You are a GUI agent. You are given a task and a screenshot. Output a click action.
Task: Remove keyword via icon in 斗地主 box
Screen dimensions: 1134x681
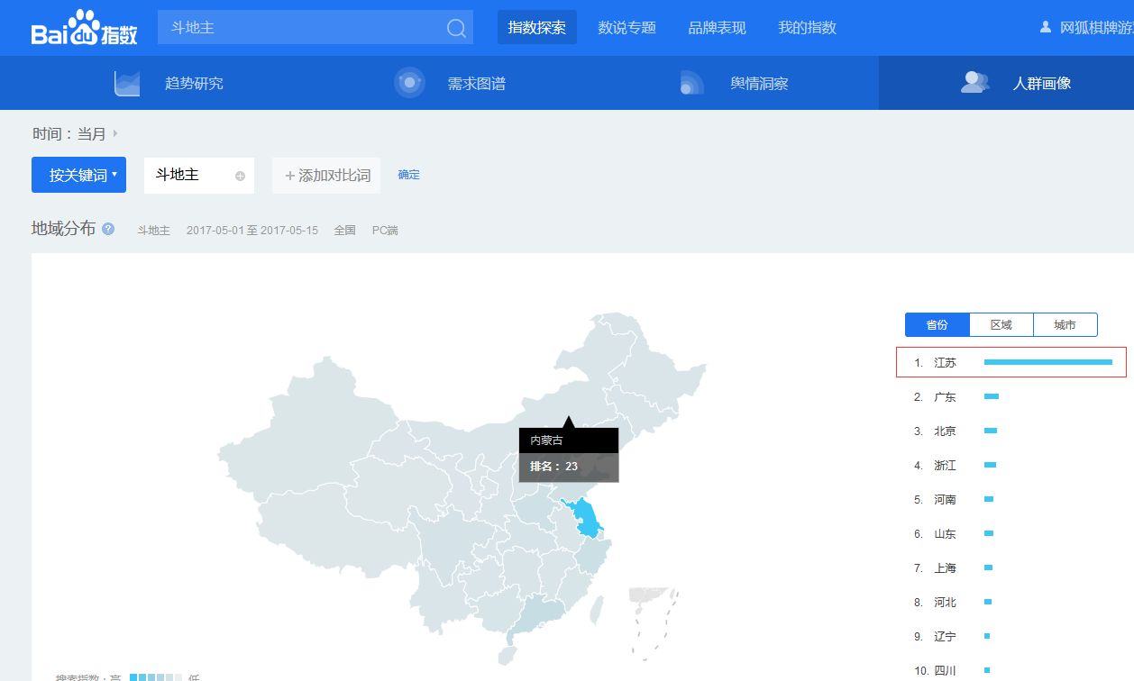click(x=240, y=176)
